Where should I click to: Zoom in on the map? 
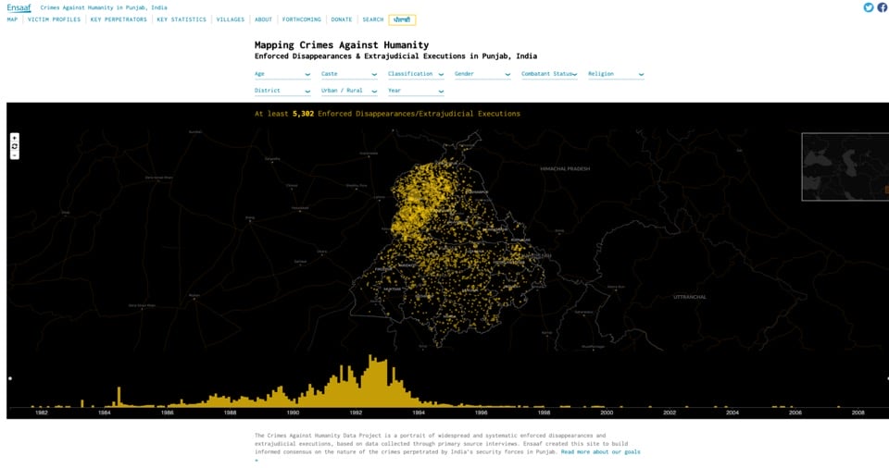tap(15, 138)
